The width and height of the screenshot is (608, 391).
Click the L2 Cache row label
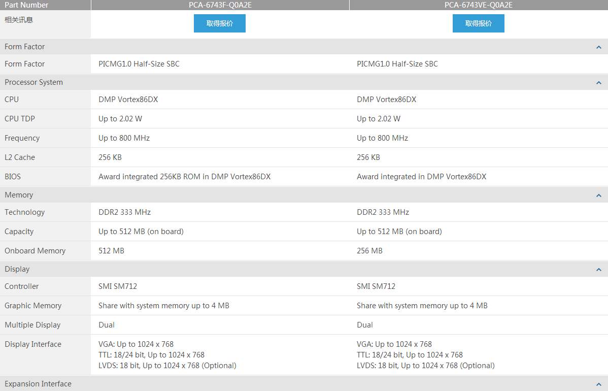pos(20,157)
